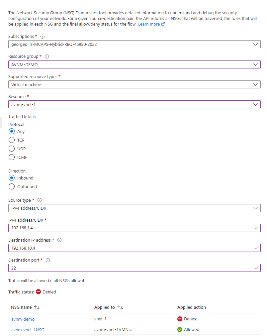Choose the UDP protocol option
267x336 pixels.
coord(12,149)
